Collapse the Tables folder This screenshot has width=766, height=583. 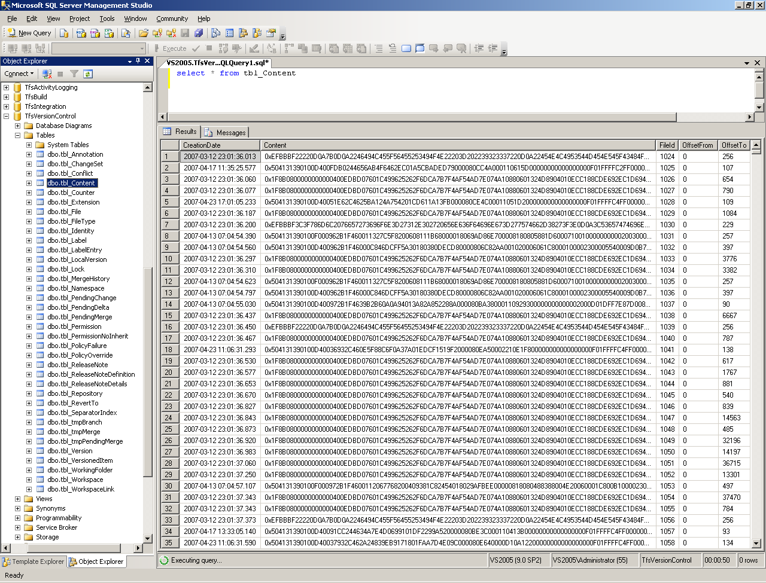(17, 135)
